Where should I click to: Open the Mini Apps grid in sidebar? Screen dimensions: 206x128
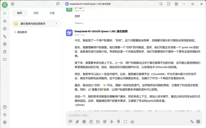click(5, 44)
